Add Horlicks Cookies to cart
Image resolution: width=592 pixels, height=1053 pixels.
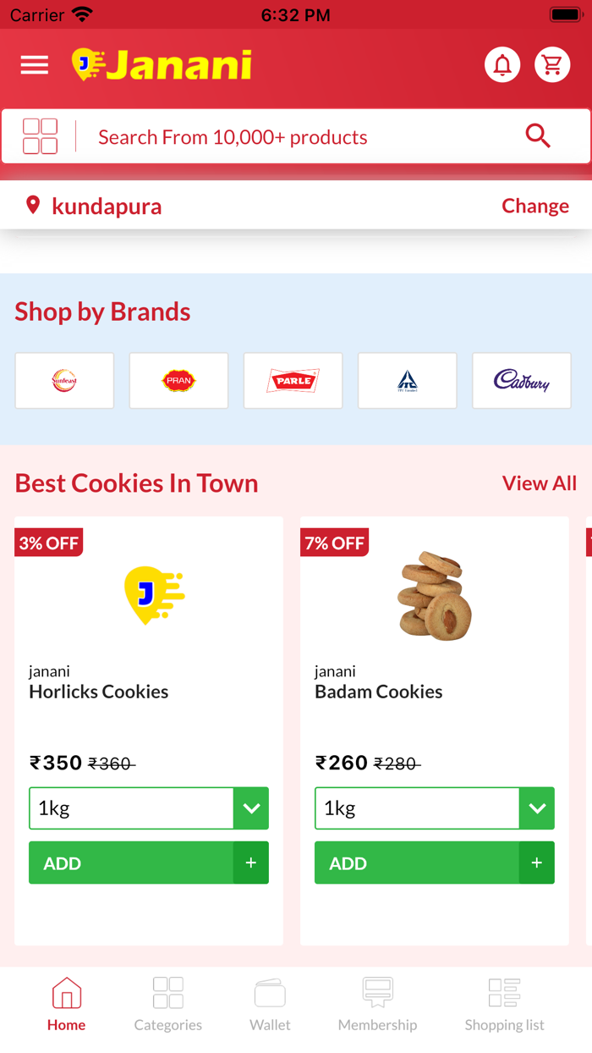149,863
